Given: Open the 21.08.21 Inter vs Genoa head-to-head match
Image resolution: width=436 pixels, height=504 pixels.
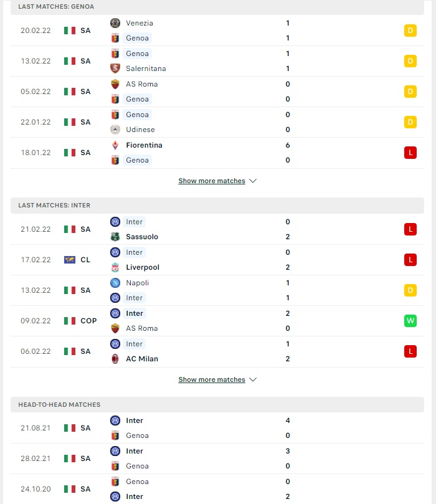Looking at the screenshot, I should click(x=217, y=428).
